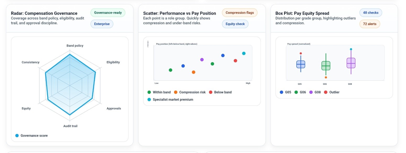406x153 pixels.
Task: Hide the Compression risk legend series
Action: [190, 92]
